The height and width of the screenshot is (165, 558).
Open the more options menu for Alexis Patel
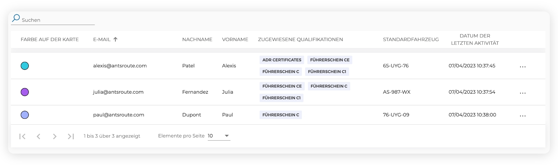click(x=522, y=67)
